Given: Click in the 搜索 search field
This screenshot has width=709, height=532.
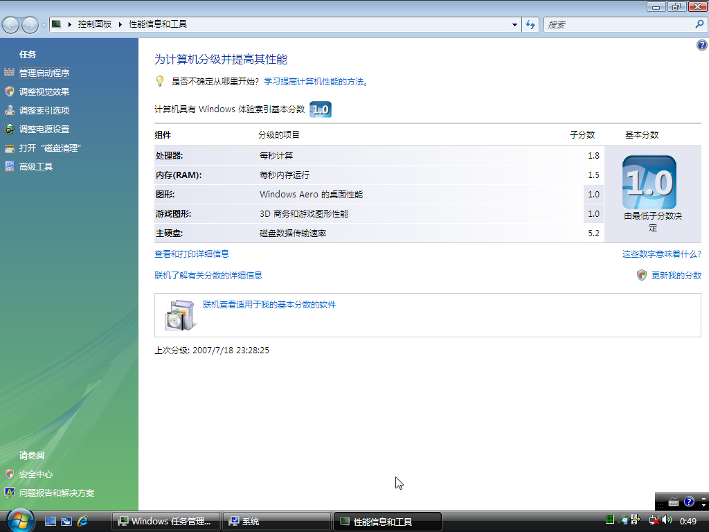Looking at the screenshot, I should pos(620,24).
